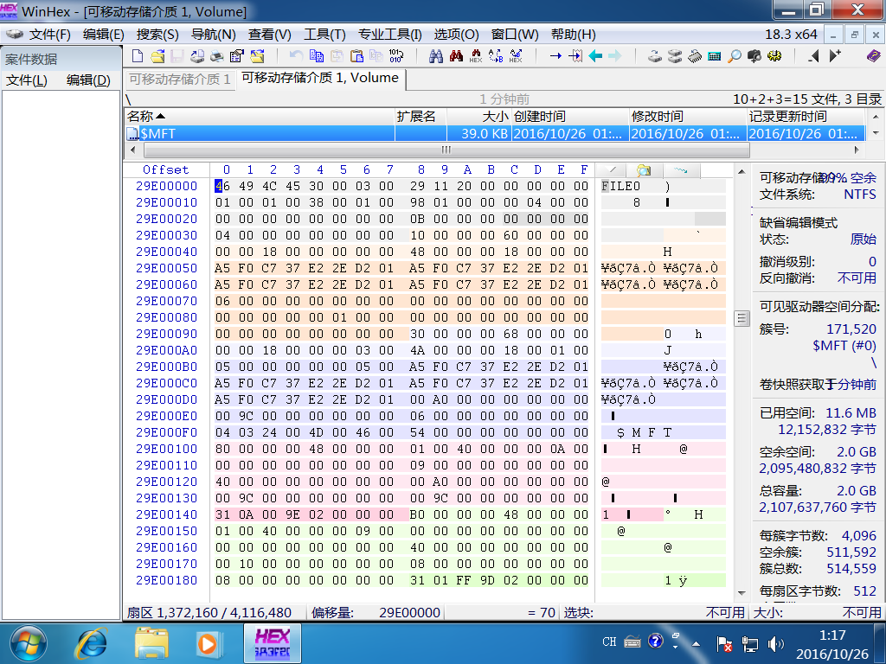Copy the block with the blue pages icon
This screenshot has height=664, width=886.
click(317, 55)
